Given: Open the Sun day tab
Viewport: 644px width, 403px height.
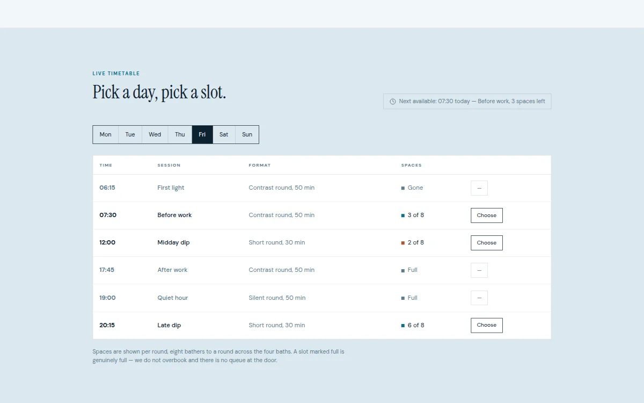Looking at the screenshot, I should click(x=247, y=134).
